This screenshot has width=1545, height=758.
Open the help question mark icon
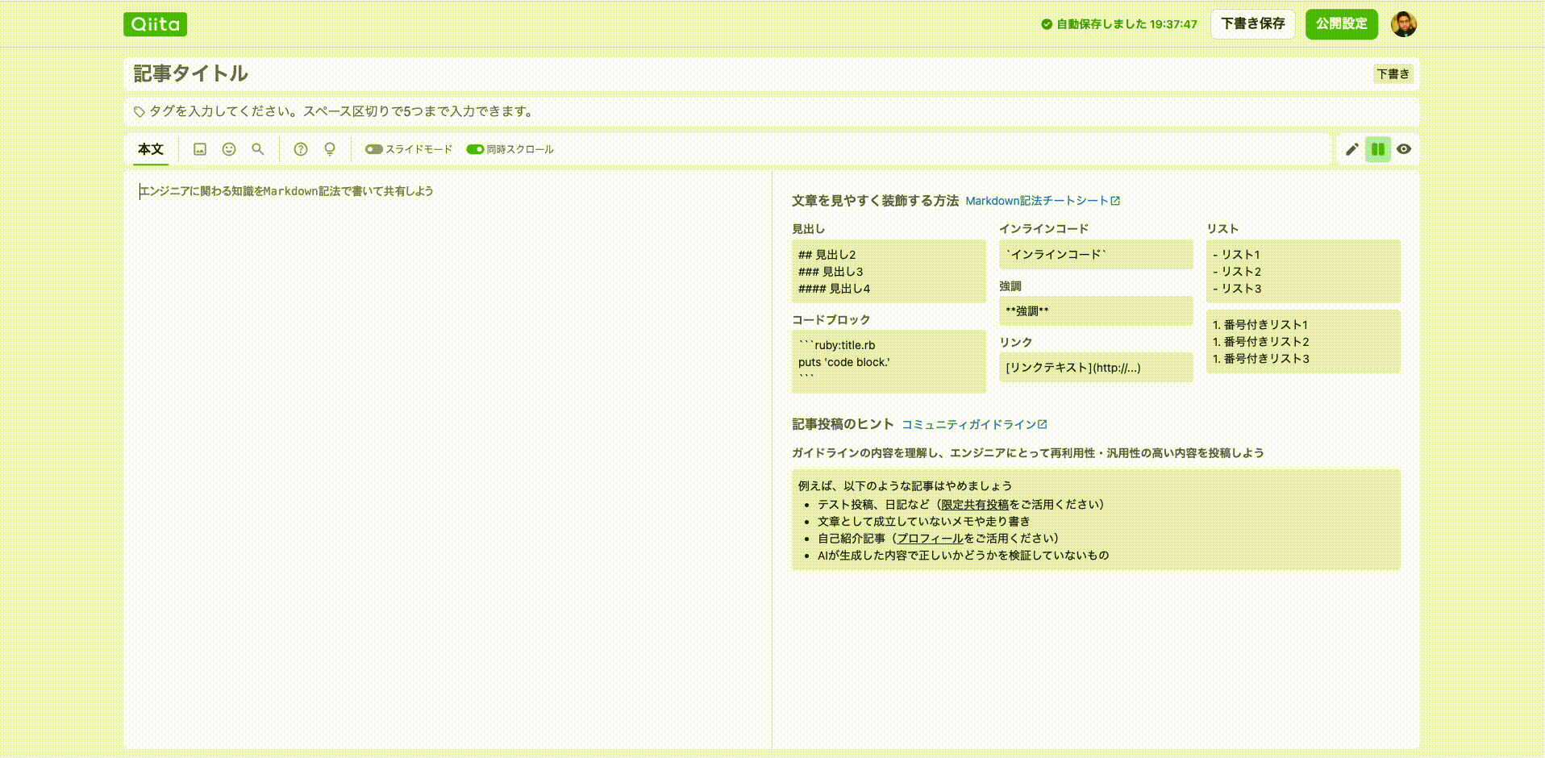tap(301, 149)
